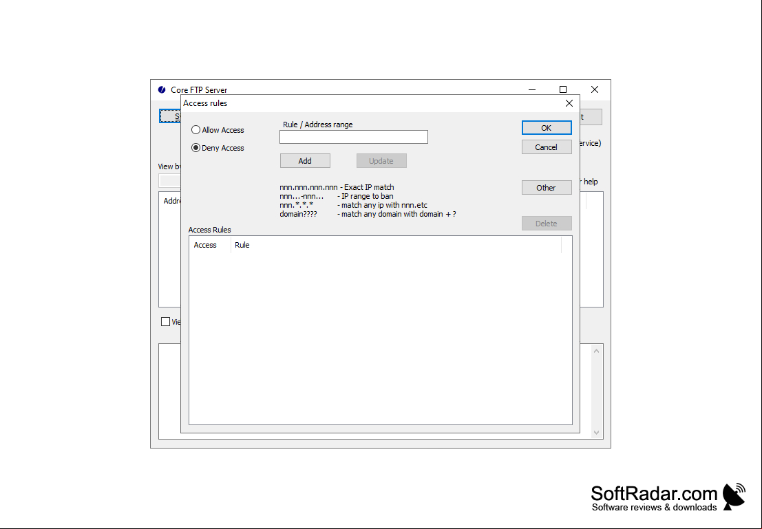This screenshot has height=529, width=762.
Task: Click 'match any ip with nnn.etc' text
Action: (x=384, y=205)
